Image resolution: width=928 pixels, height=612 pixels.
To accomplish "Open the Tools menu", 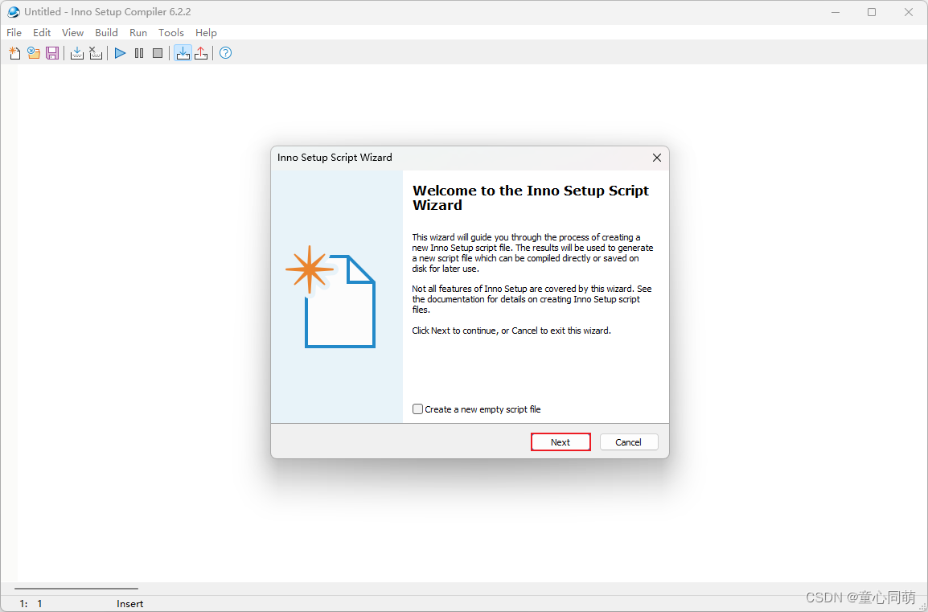I will point(171,32).
